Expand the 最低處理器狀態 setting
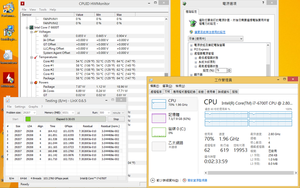Viewport: 300px width, 188px height. pyautogui.click(x=196, y=58)
